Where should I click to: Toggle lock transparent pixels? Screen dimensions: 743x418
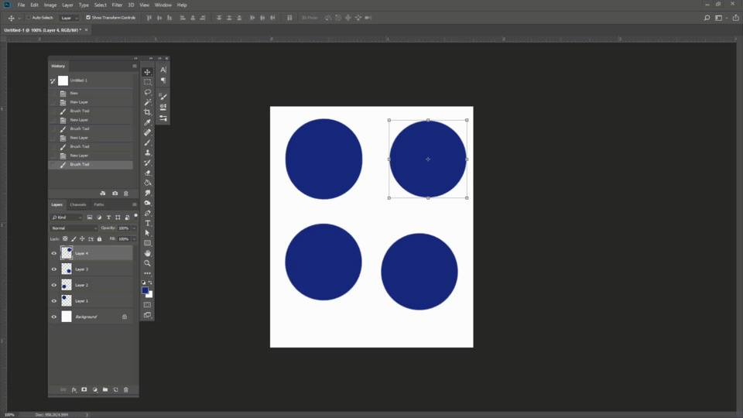click(65, 239)
